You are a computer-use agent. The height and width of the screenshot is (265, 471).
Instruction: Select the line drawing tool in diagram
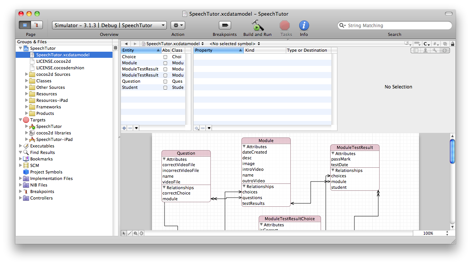(130, 233)
